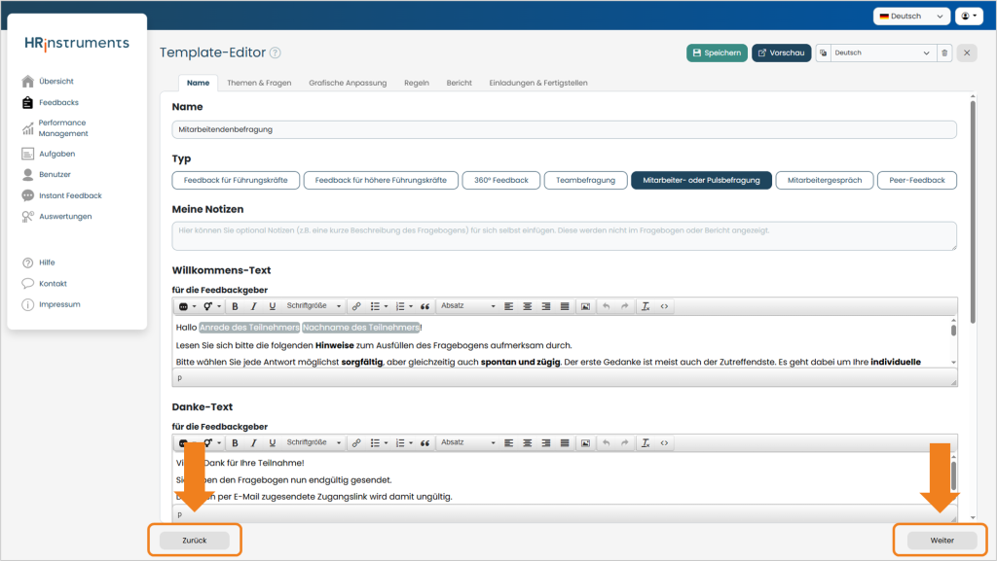997x561 pixels.
Task: Clear formatting in Willkommens-Text editor
Action: tap(646, 306)
